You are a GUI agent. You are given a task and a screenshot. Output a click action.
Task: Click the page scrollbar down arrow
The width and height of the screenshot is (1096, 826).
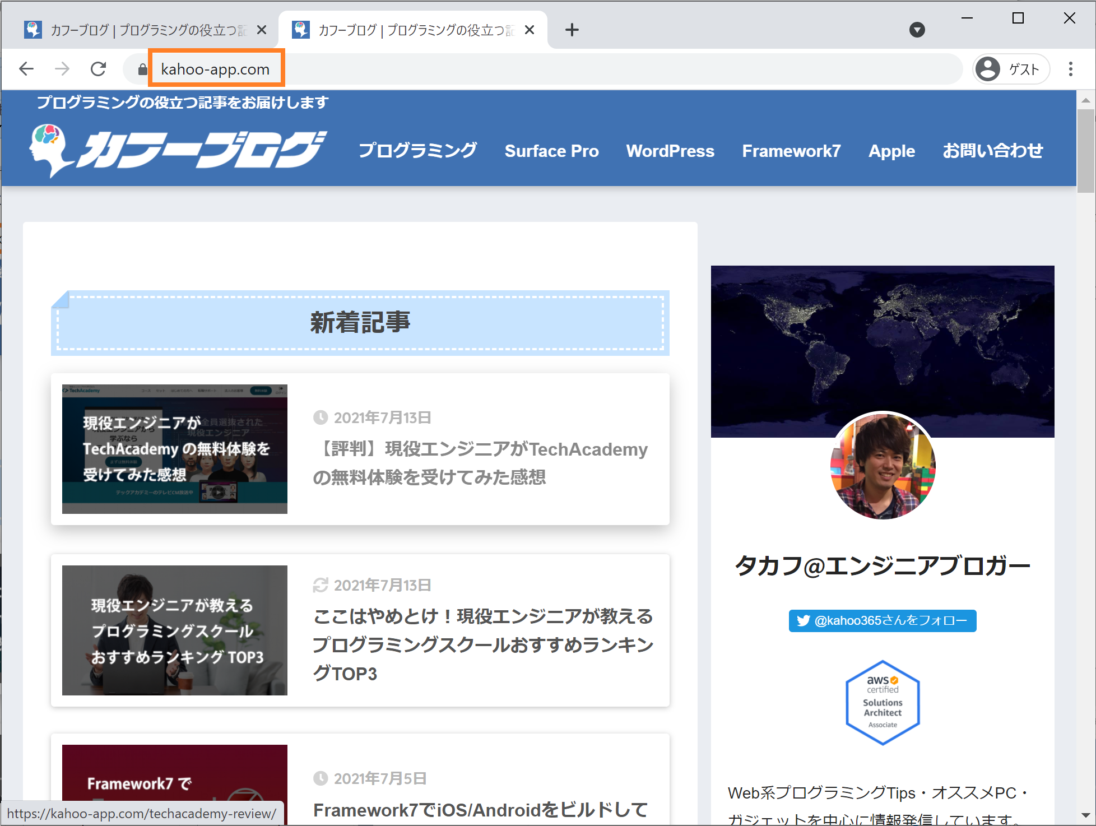[1085, 815]
